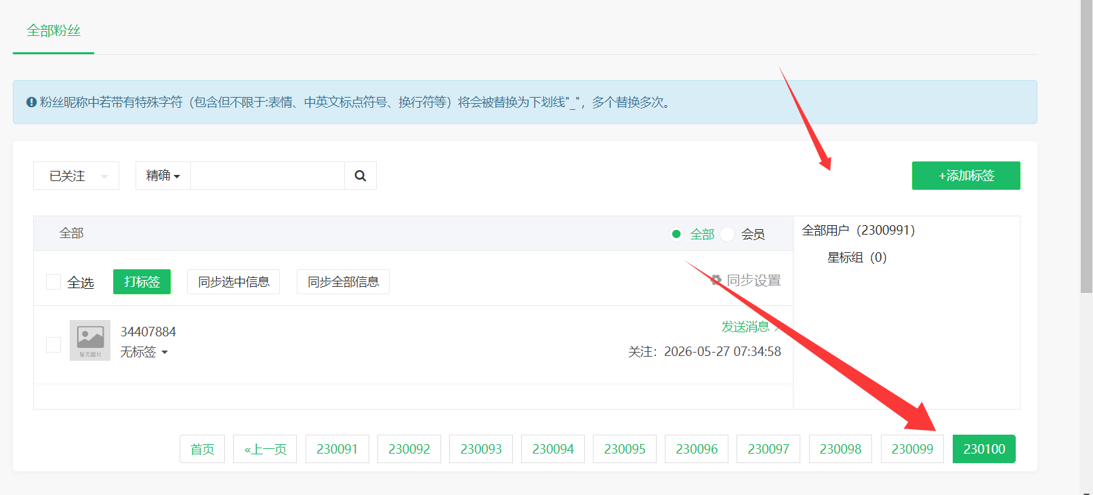Select 全部用户 (2300991) group
This screenshot has height=495, width=1093.
pos(859,231)
